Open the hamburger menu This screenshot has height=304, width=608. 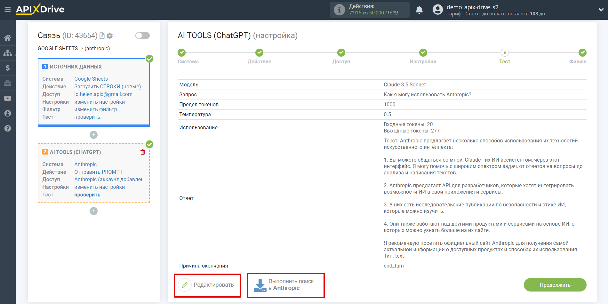coord(8,10)
